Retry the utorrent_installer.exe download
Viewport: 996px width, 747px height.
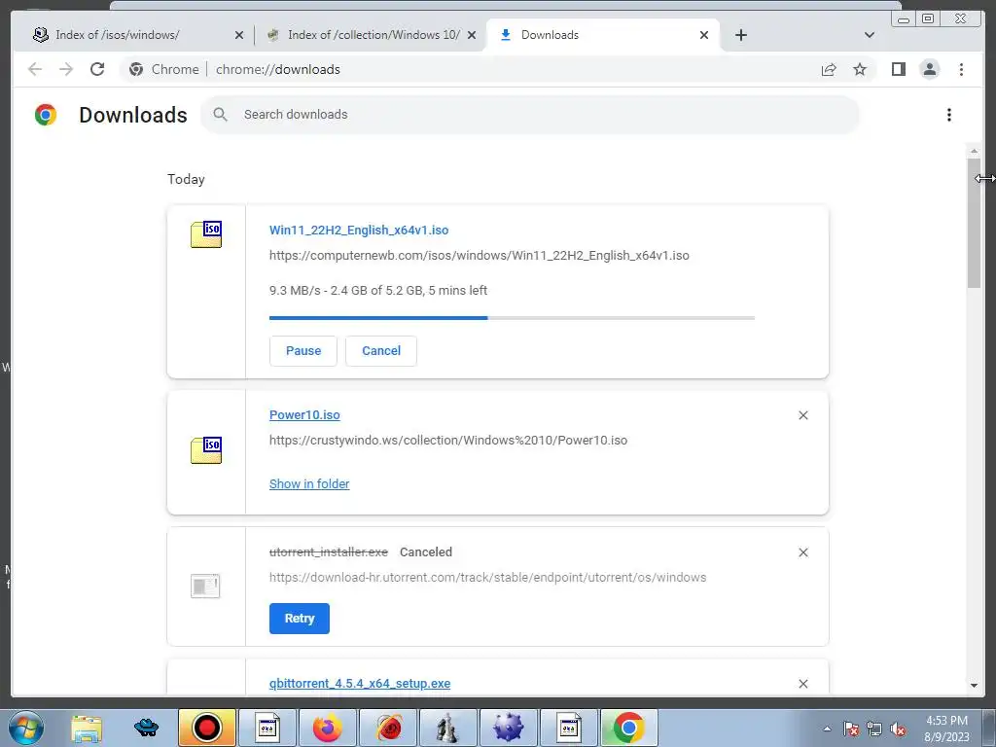[x=300, y=618]
